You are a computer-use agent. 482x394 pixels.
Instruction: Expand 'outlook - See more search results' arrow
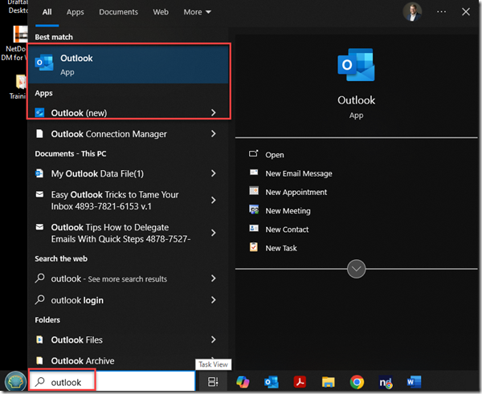(214, 278)
